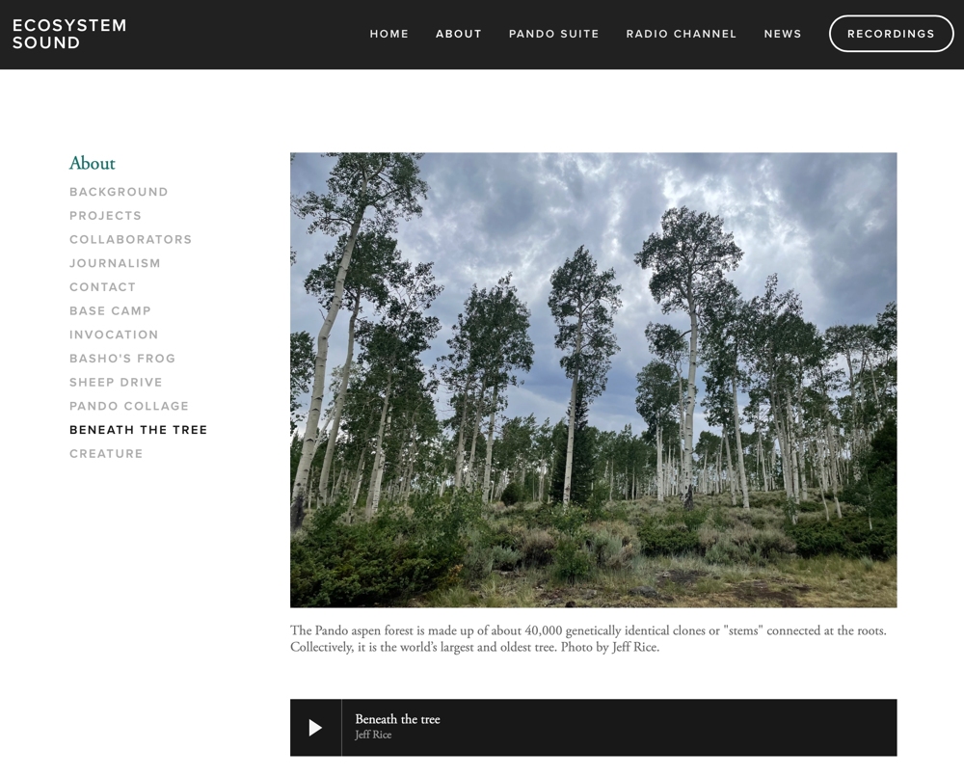Select Base Camp in the sidebar
The height and width of the screenshot is (776, 964).
pos(110,311)
